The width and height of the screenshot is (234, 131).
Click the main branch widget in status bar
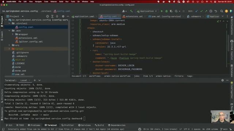coord(224,129)
